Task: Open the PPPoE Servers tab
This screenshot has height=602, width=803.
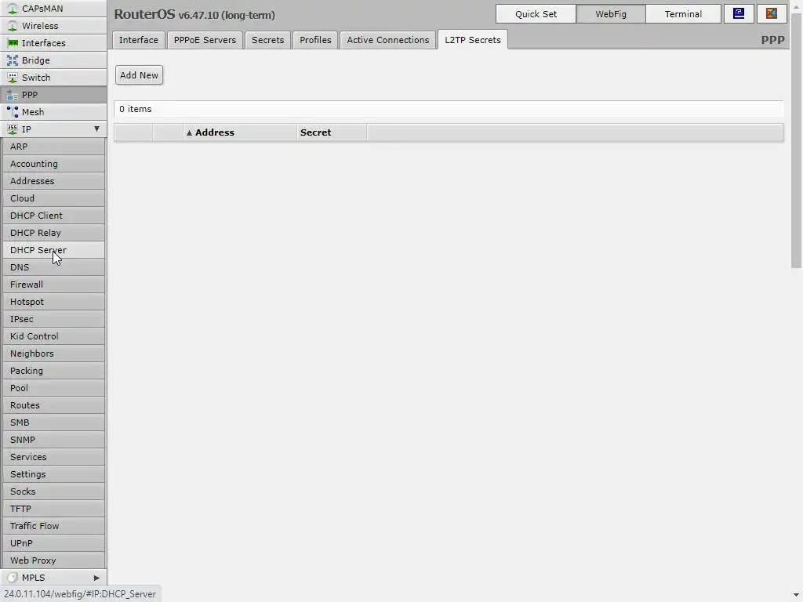Action: coord(205,40)
